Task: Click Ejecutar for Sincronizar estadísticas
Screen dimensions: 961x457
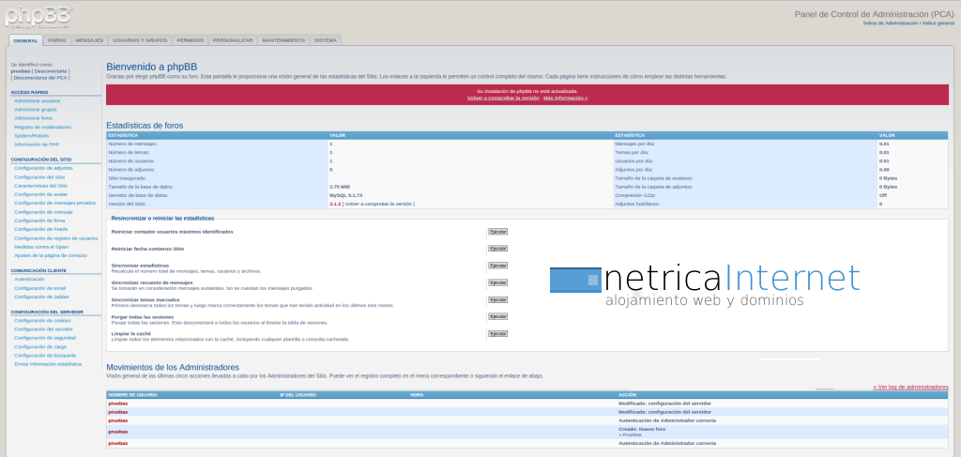Action: tap(497, 266)
